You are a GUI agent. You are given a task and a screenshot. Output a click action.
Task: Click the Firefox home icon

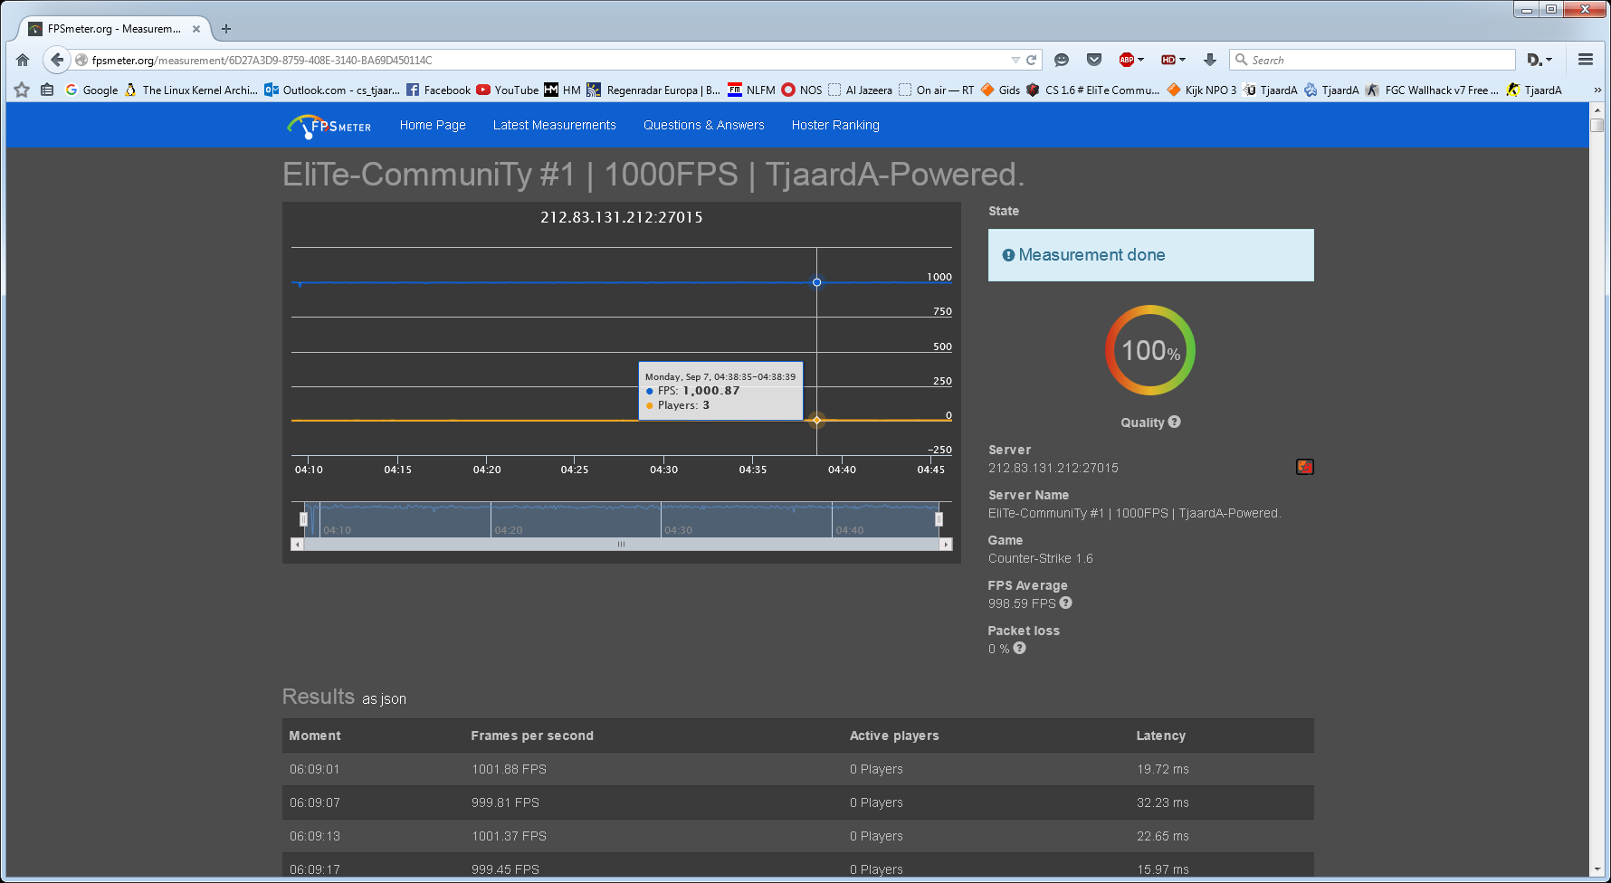23,60
